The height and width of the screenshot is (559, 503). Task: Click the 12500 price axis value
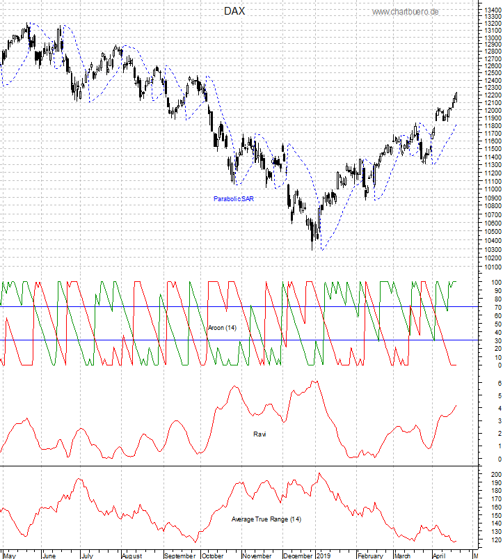point(493,73)
